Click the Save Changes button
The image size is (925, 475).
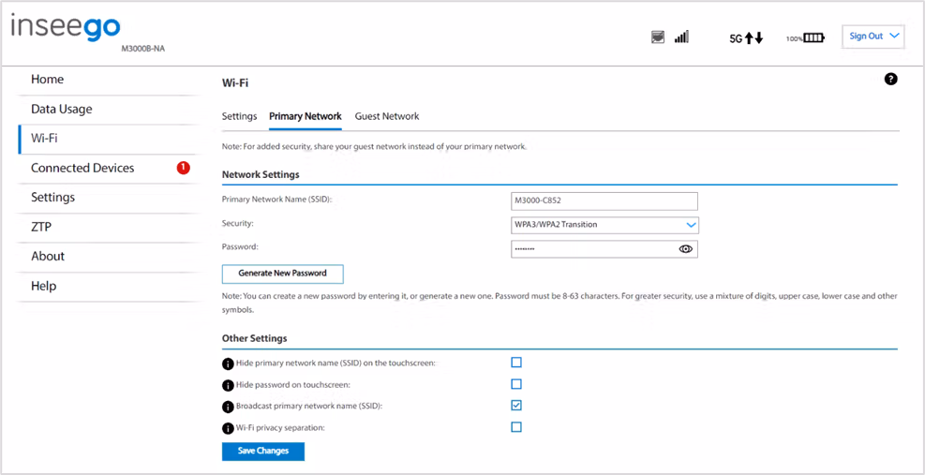click(263, 451)
